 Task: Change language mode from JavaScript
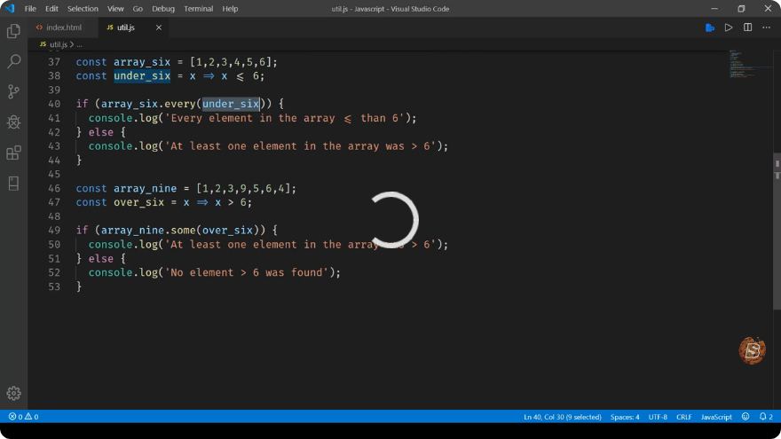coord(716,417)
